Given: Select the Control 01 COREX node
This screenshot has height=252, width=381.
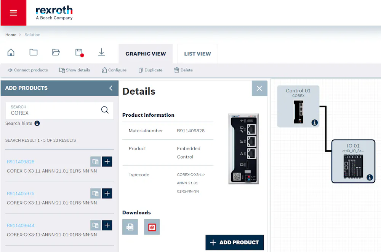Looking at the screenshot, I should (x=298, y=106).
